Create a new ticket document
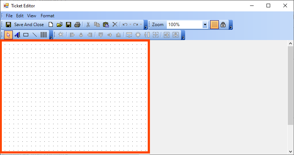 click(x=51, y=25)
